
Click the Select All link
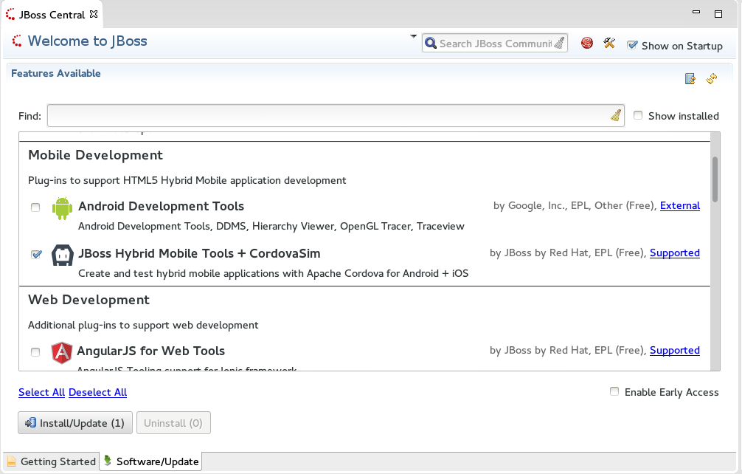41,392
